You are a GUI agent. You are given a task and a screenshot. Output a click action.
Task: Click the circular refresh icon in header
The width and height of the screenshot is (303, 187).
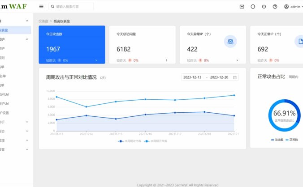coord(253,7)
